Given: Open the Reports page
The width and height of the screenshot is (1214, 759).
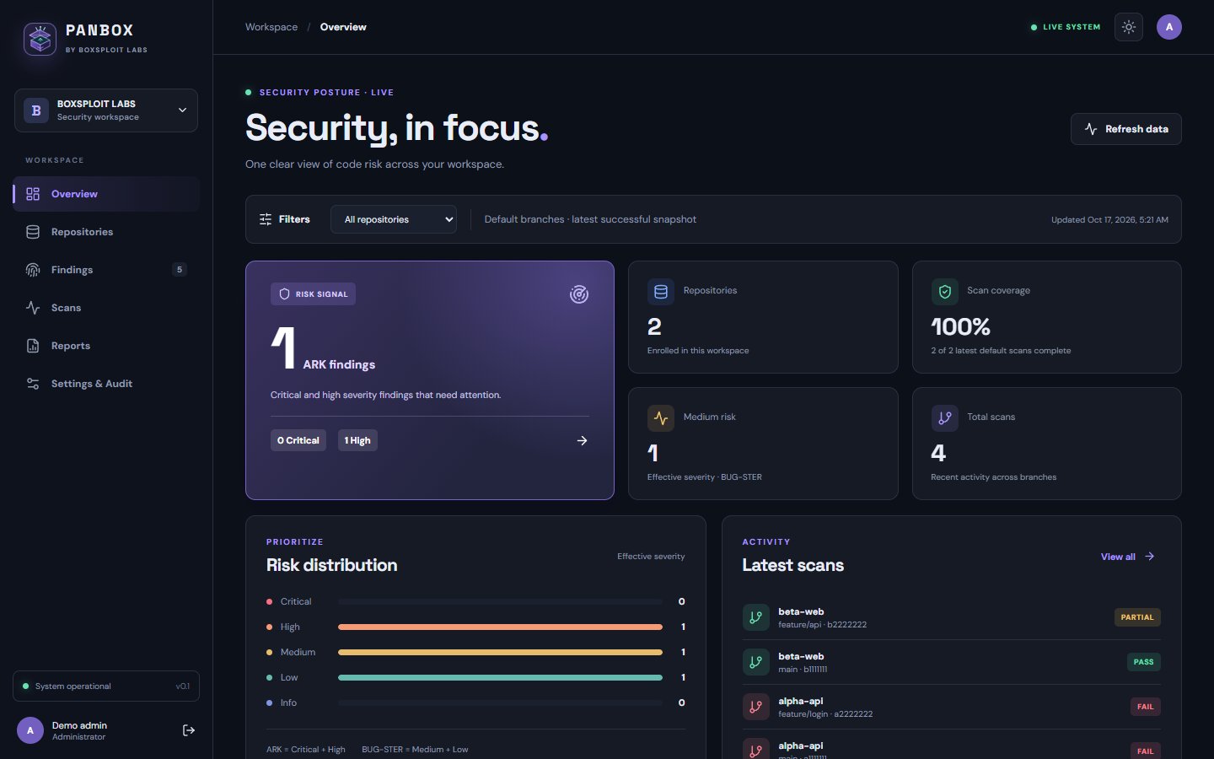Looking at the screenshot, I should pyautogui.click(x=106, y=346).
